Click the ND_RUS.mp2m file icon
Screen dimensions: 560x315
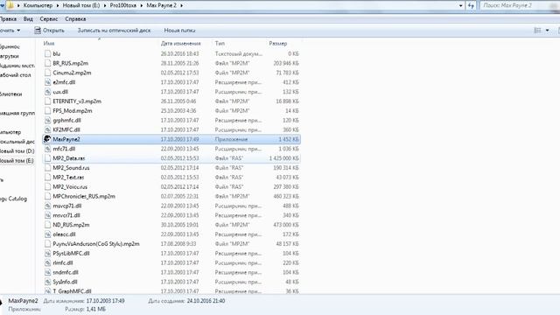coord(47,225)
